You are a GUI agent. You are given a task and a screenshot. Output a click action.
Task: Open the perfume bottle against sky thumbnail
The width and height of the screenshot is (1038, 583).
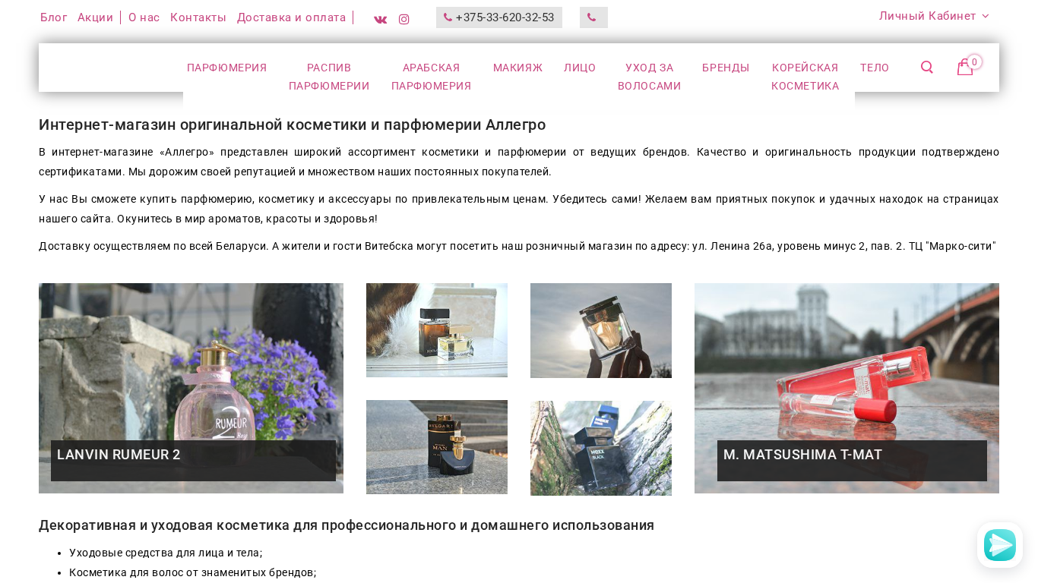click(x=601, y=330)
